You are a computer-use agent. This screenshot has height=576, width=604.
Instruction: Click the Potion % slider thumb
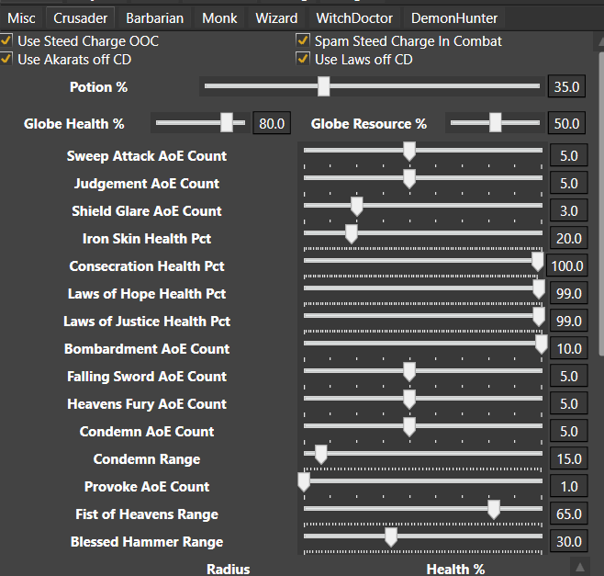point(323,86)
